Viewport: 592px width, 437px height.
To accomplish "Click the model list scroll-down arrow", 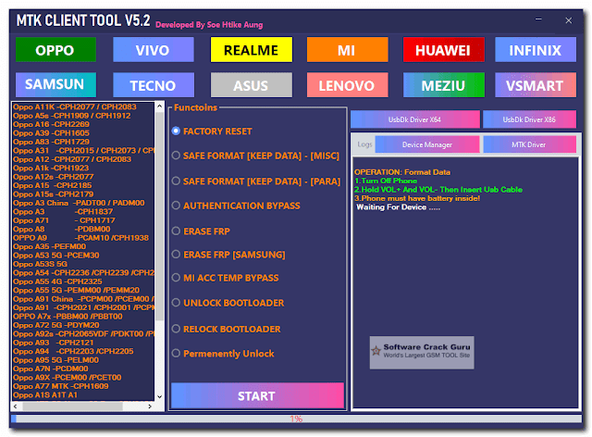I will pyautogui.click(x=159, y=396).
